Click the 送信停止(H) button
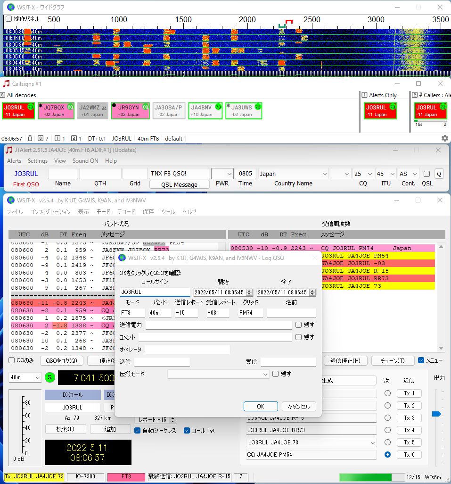The height and width of the screenshot is (484, 451). coord(345,360)
